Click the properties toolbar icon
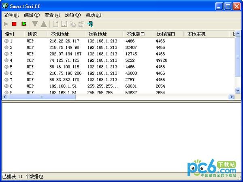This screenshot has width=243, height=182. click(x=81, y=24)
